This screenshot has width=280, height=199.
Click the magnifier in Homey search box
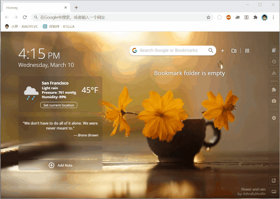tap(211, 51)
